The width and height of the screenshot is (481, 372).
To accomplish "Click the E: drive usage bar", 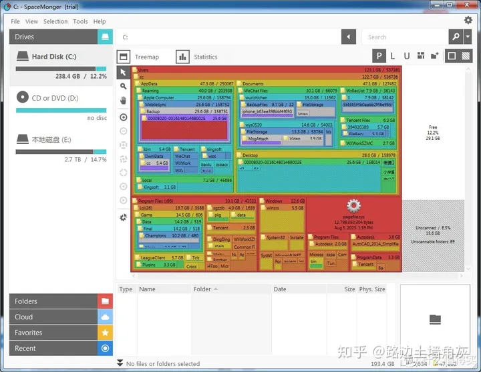I will tap(61, 151).
